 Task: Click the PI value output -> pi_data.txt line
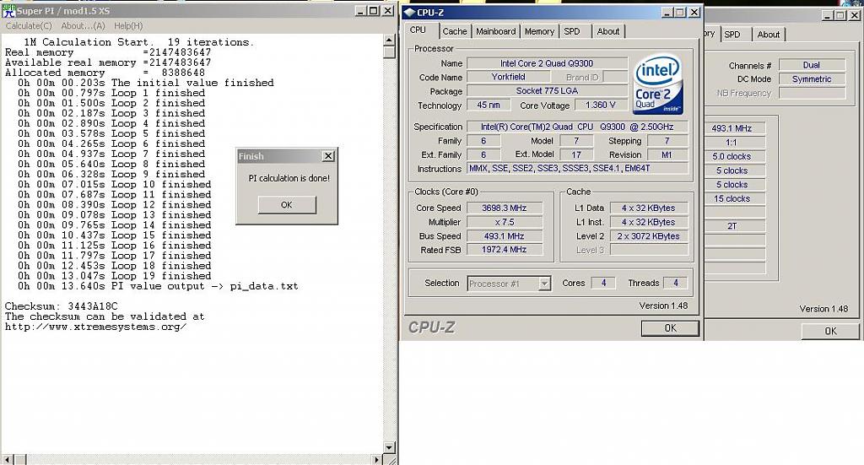[158, 286]
